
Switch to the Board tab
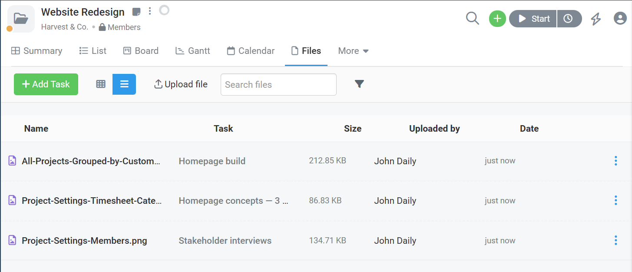tap(141, 51)
